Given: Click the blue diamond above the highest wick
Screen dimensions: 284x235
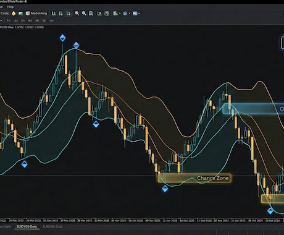Looking at the screenshot, I should pos(62,38).
